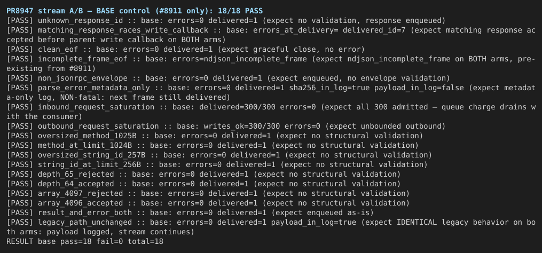The height and width of the screenshot is (253, 542).
Task: Select the outbound_request_saturation test name
Action: pos(98,126)
